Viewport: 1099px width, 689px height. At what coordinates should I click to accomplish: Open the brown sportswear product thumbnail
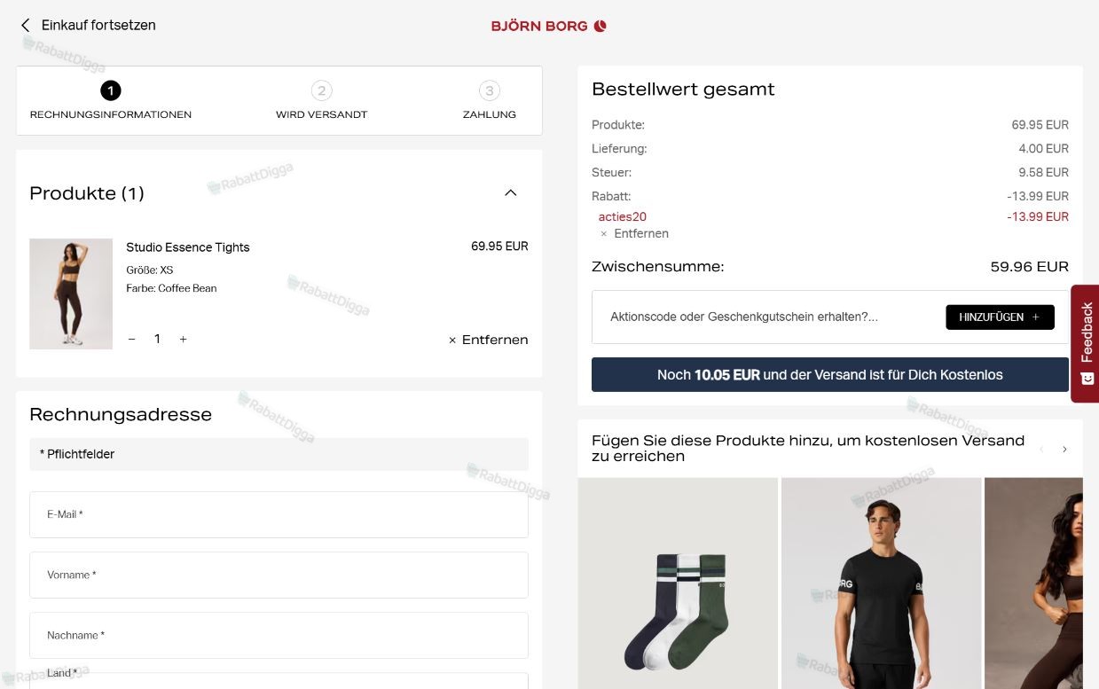pyautogui.click(x=1033, y=583)
